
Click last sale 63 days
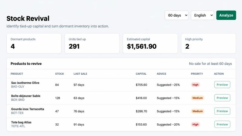click(x=79, y=98)
